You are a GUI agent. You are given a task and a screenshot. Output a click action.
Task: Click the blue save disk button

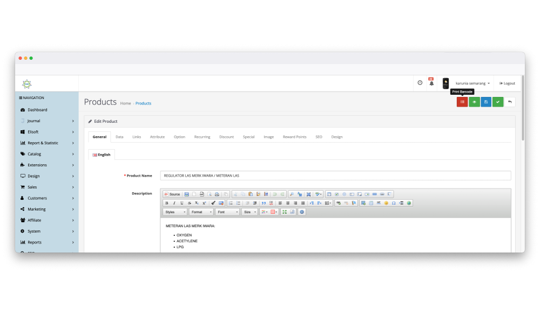pyautogui.click(x=486, y=102)
